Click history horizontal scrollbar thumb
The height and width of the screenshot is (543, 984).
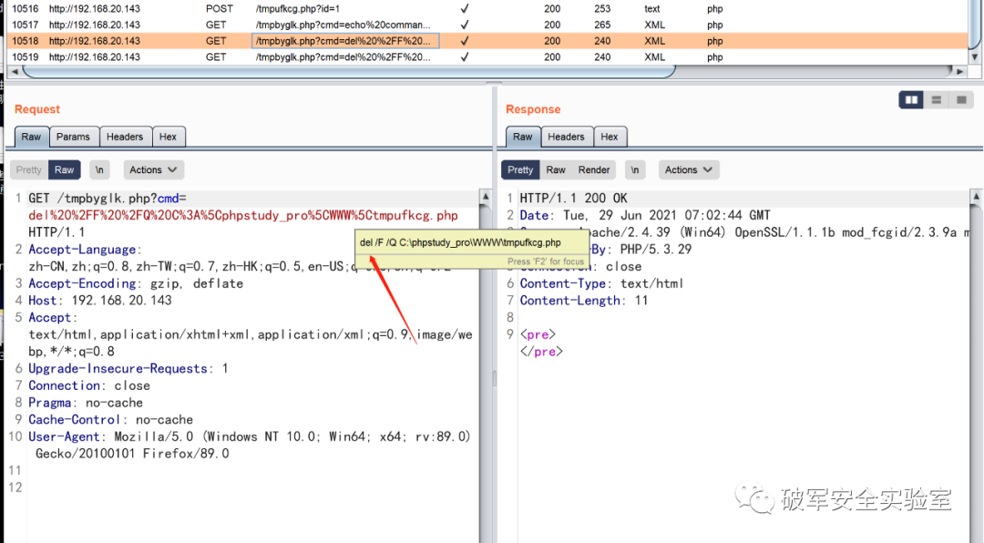click(348, 71)
